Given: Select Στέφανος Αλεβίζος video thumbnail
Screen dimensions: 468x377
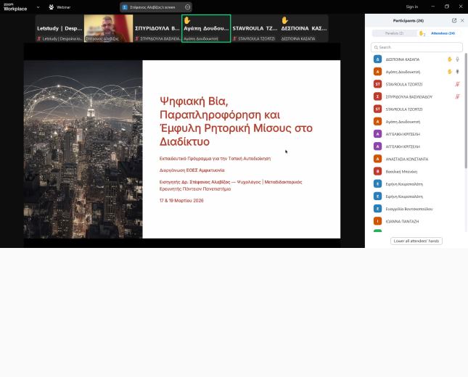Looking at the screenshot, I should point(108,28).
